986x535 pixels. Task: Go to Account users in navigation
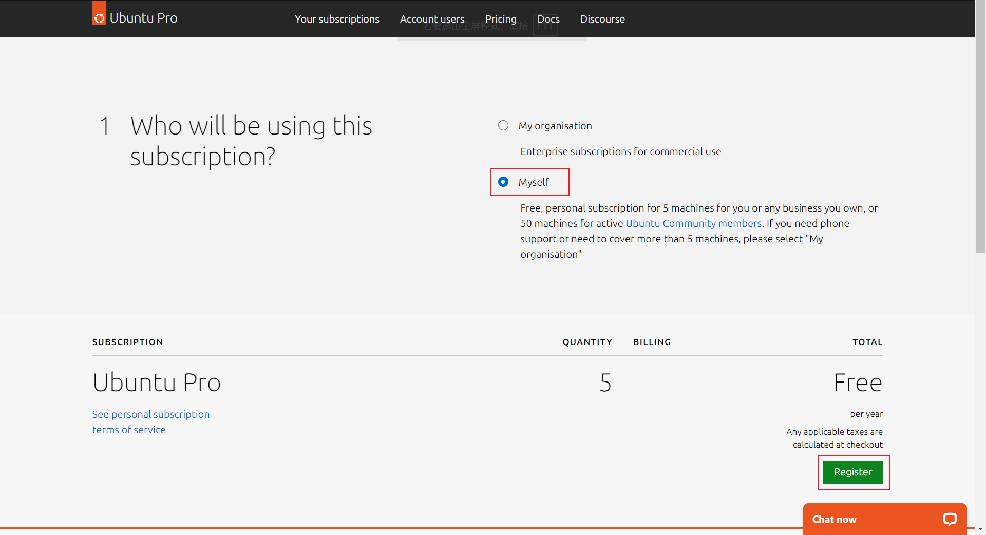(432, 19)
